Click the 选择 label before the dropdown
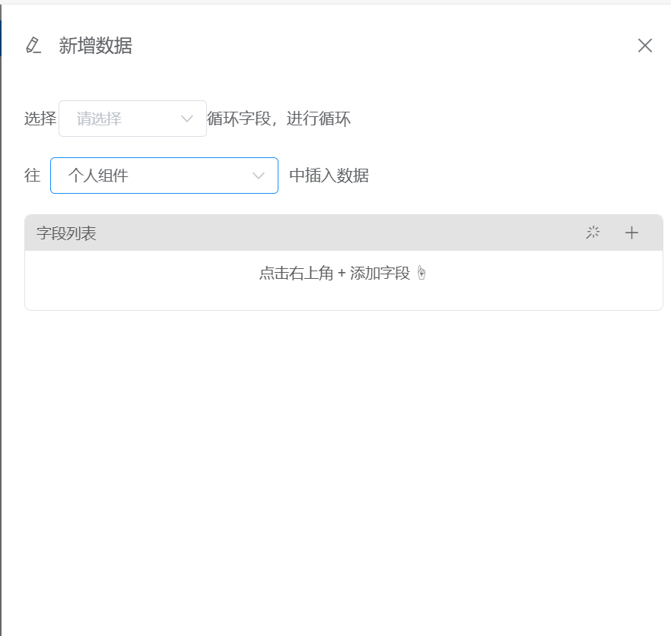The image size is (671, 636). coord(40,119)
